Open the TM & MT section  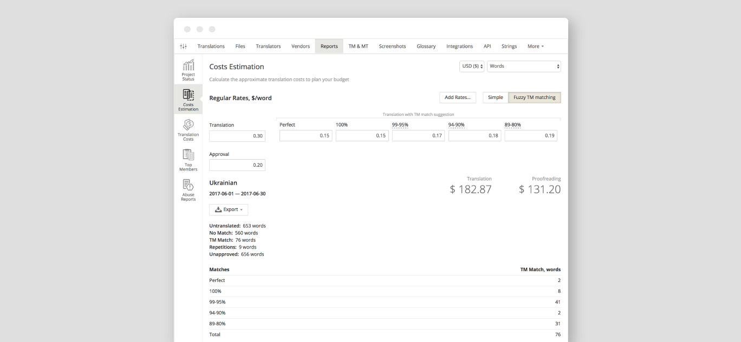tap(358, 46)
